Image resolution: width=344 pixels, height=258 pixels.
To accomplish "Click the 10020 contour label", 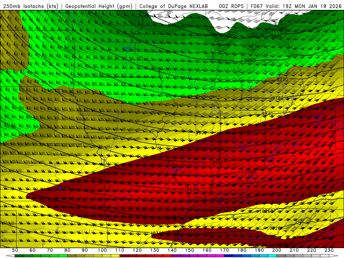I will tap(216, 162).
